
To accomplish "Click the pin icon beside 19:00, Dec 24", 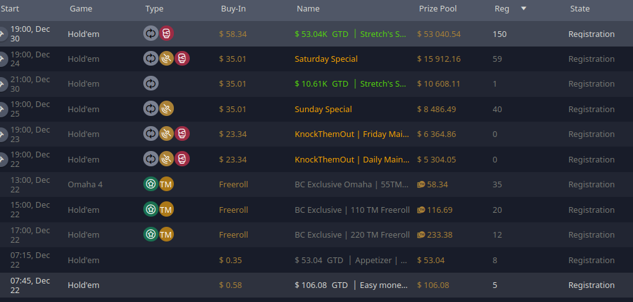I will click(x=3, y=59).
